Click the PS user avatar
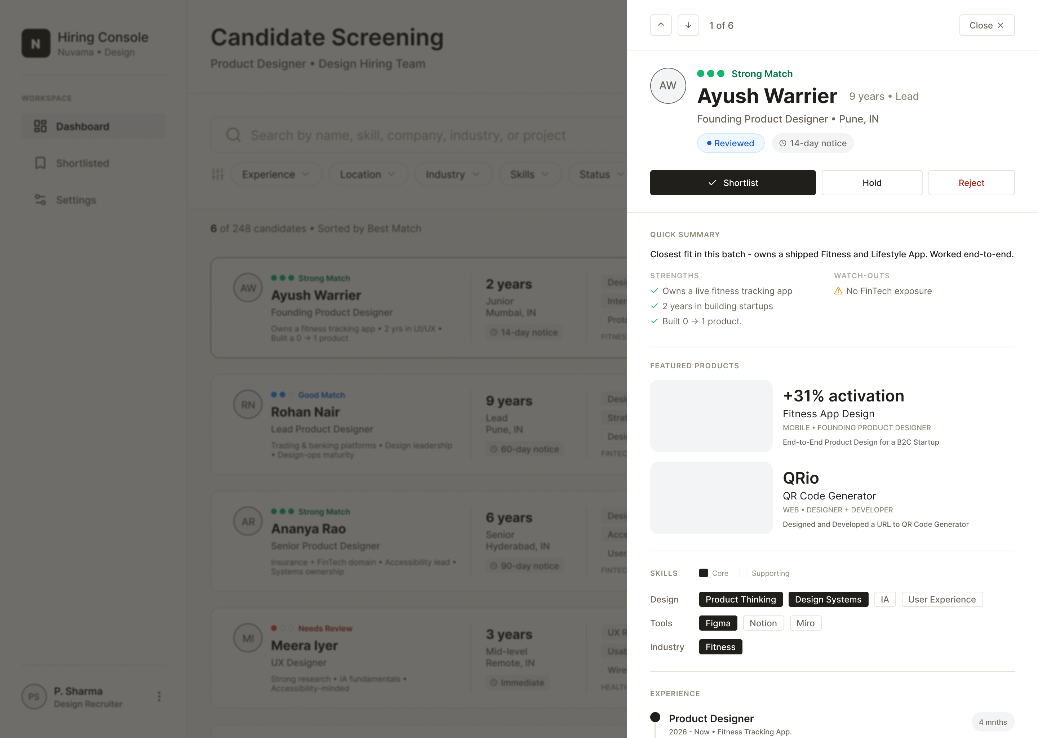 pyautogui.click(x=34, y=697)
